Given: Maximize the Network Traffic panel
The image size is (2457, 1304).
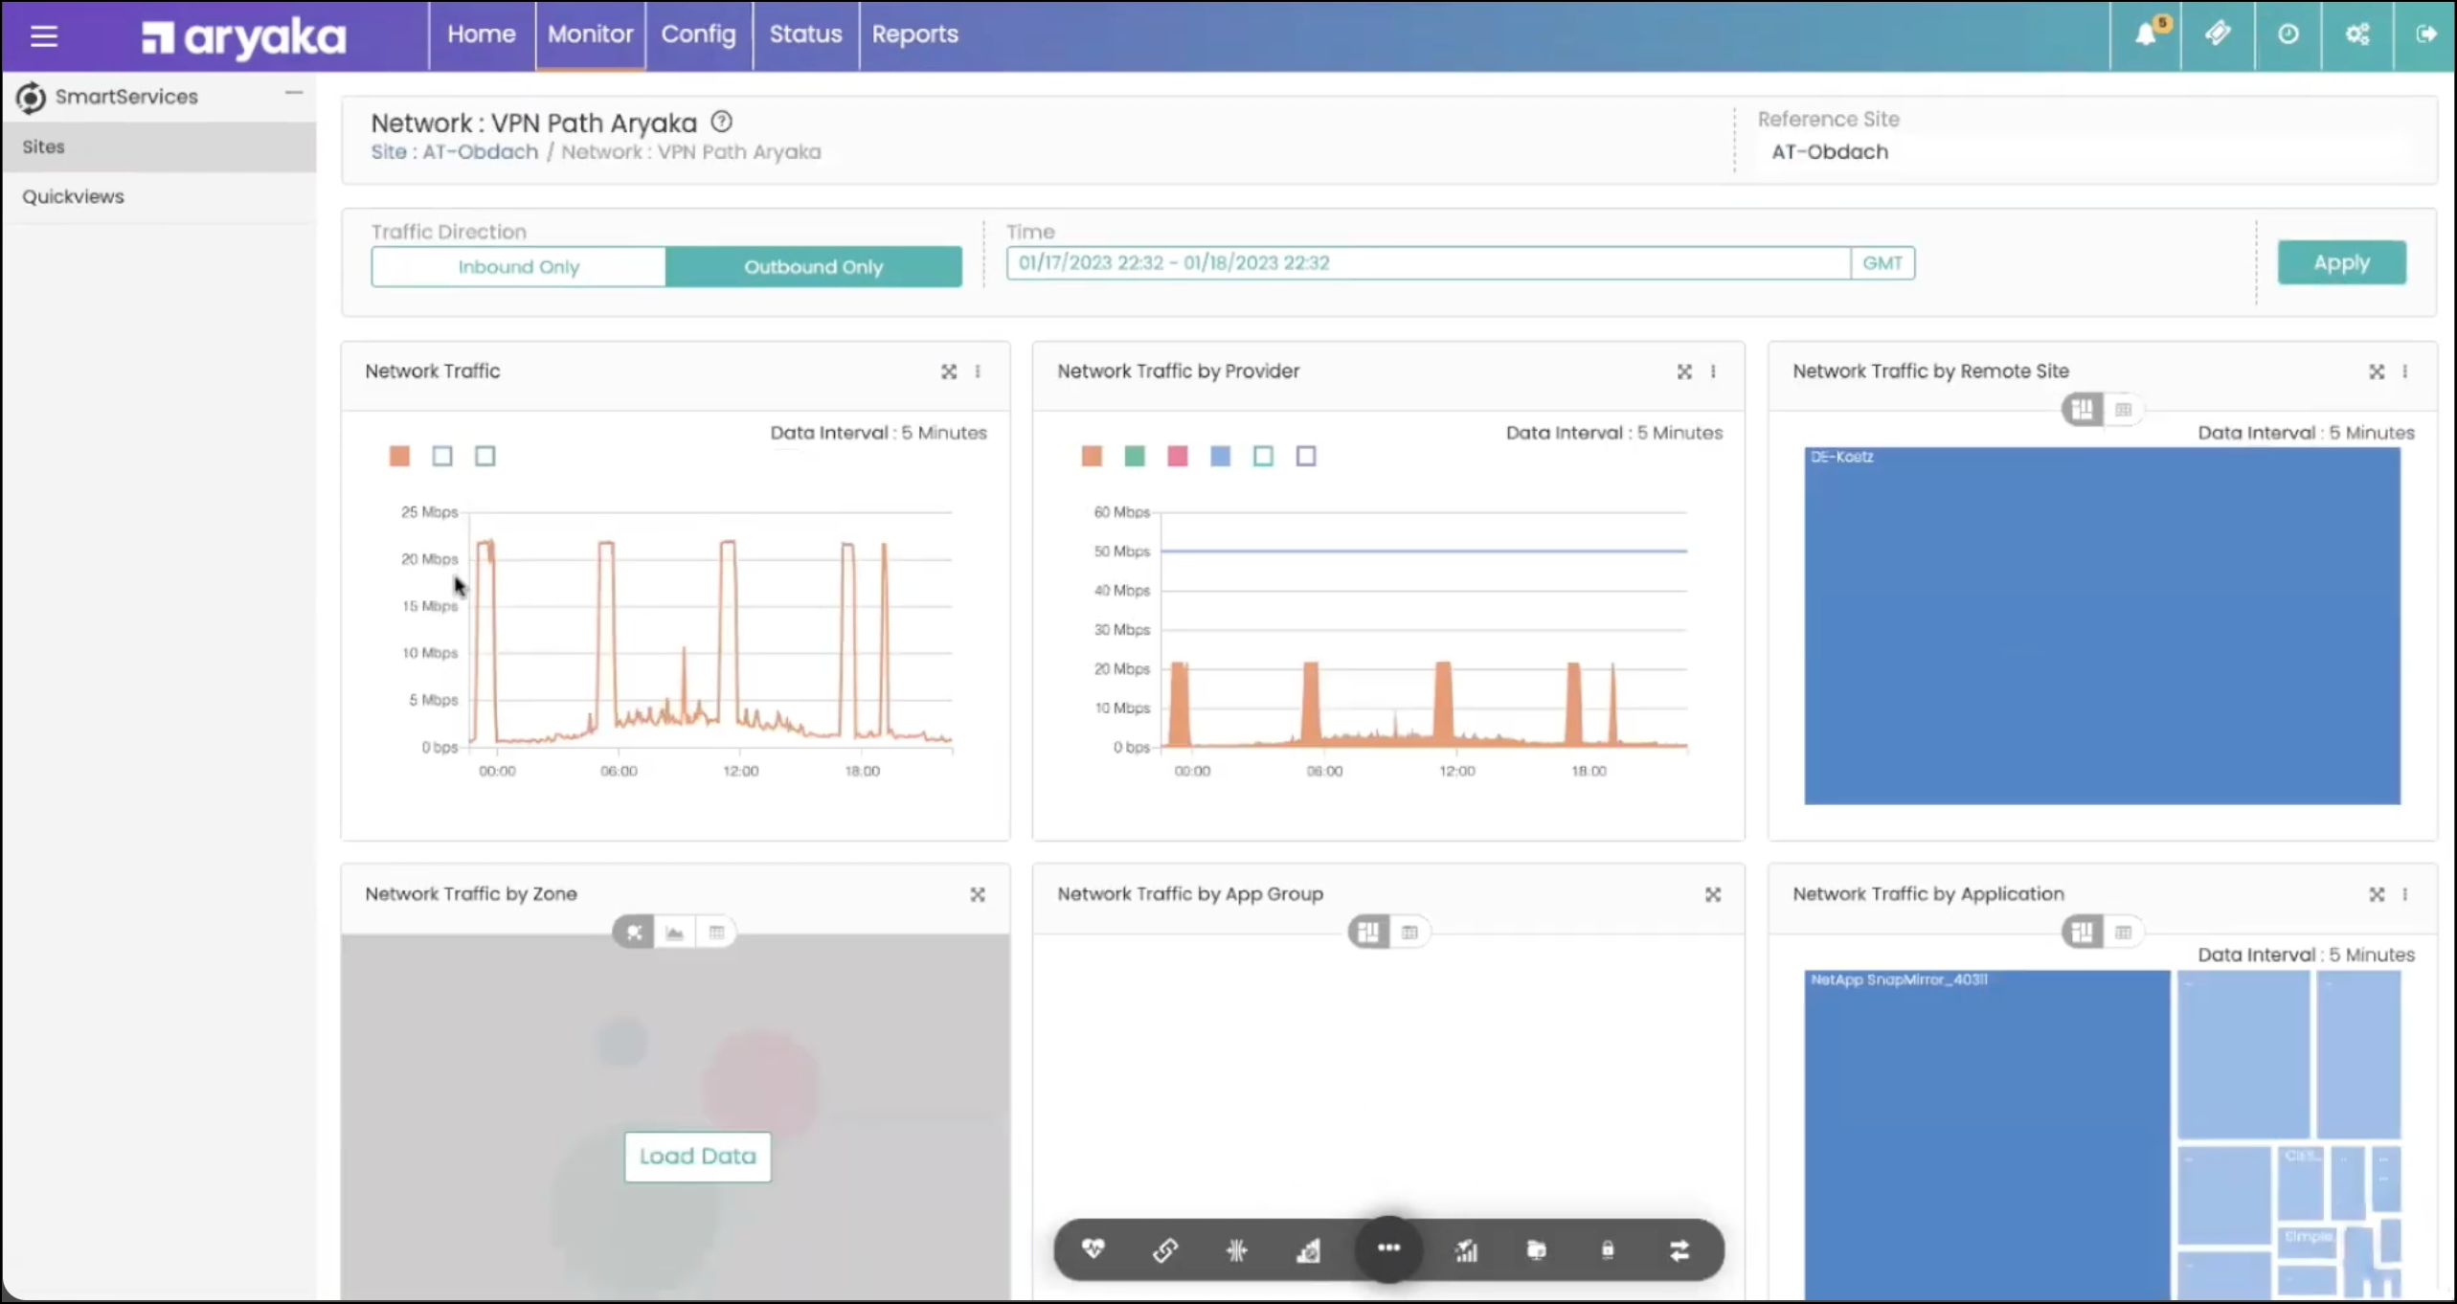Looking at the screenshot, I should [948, 371].
